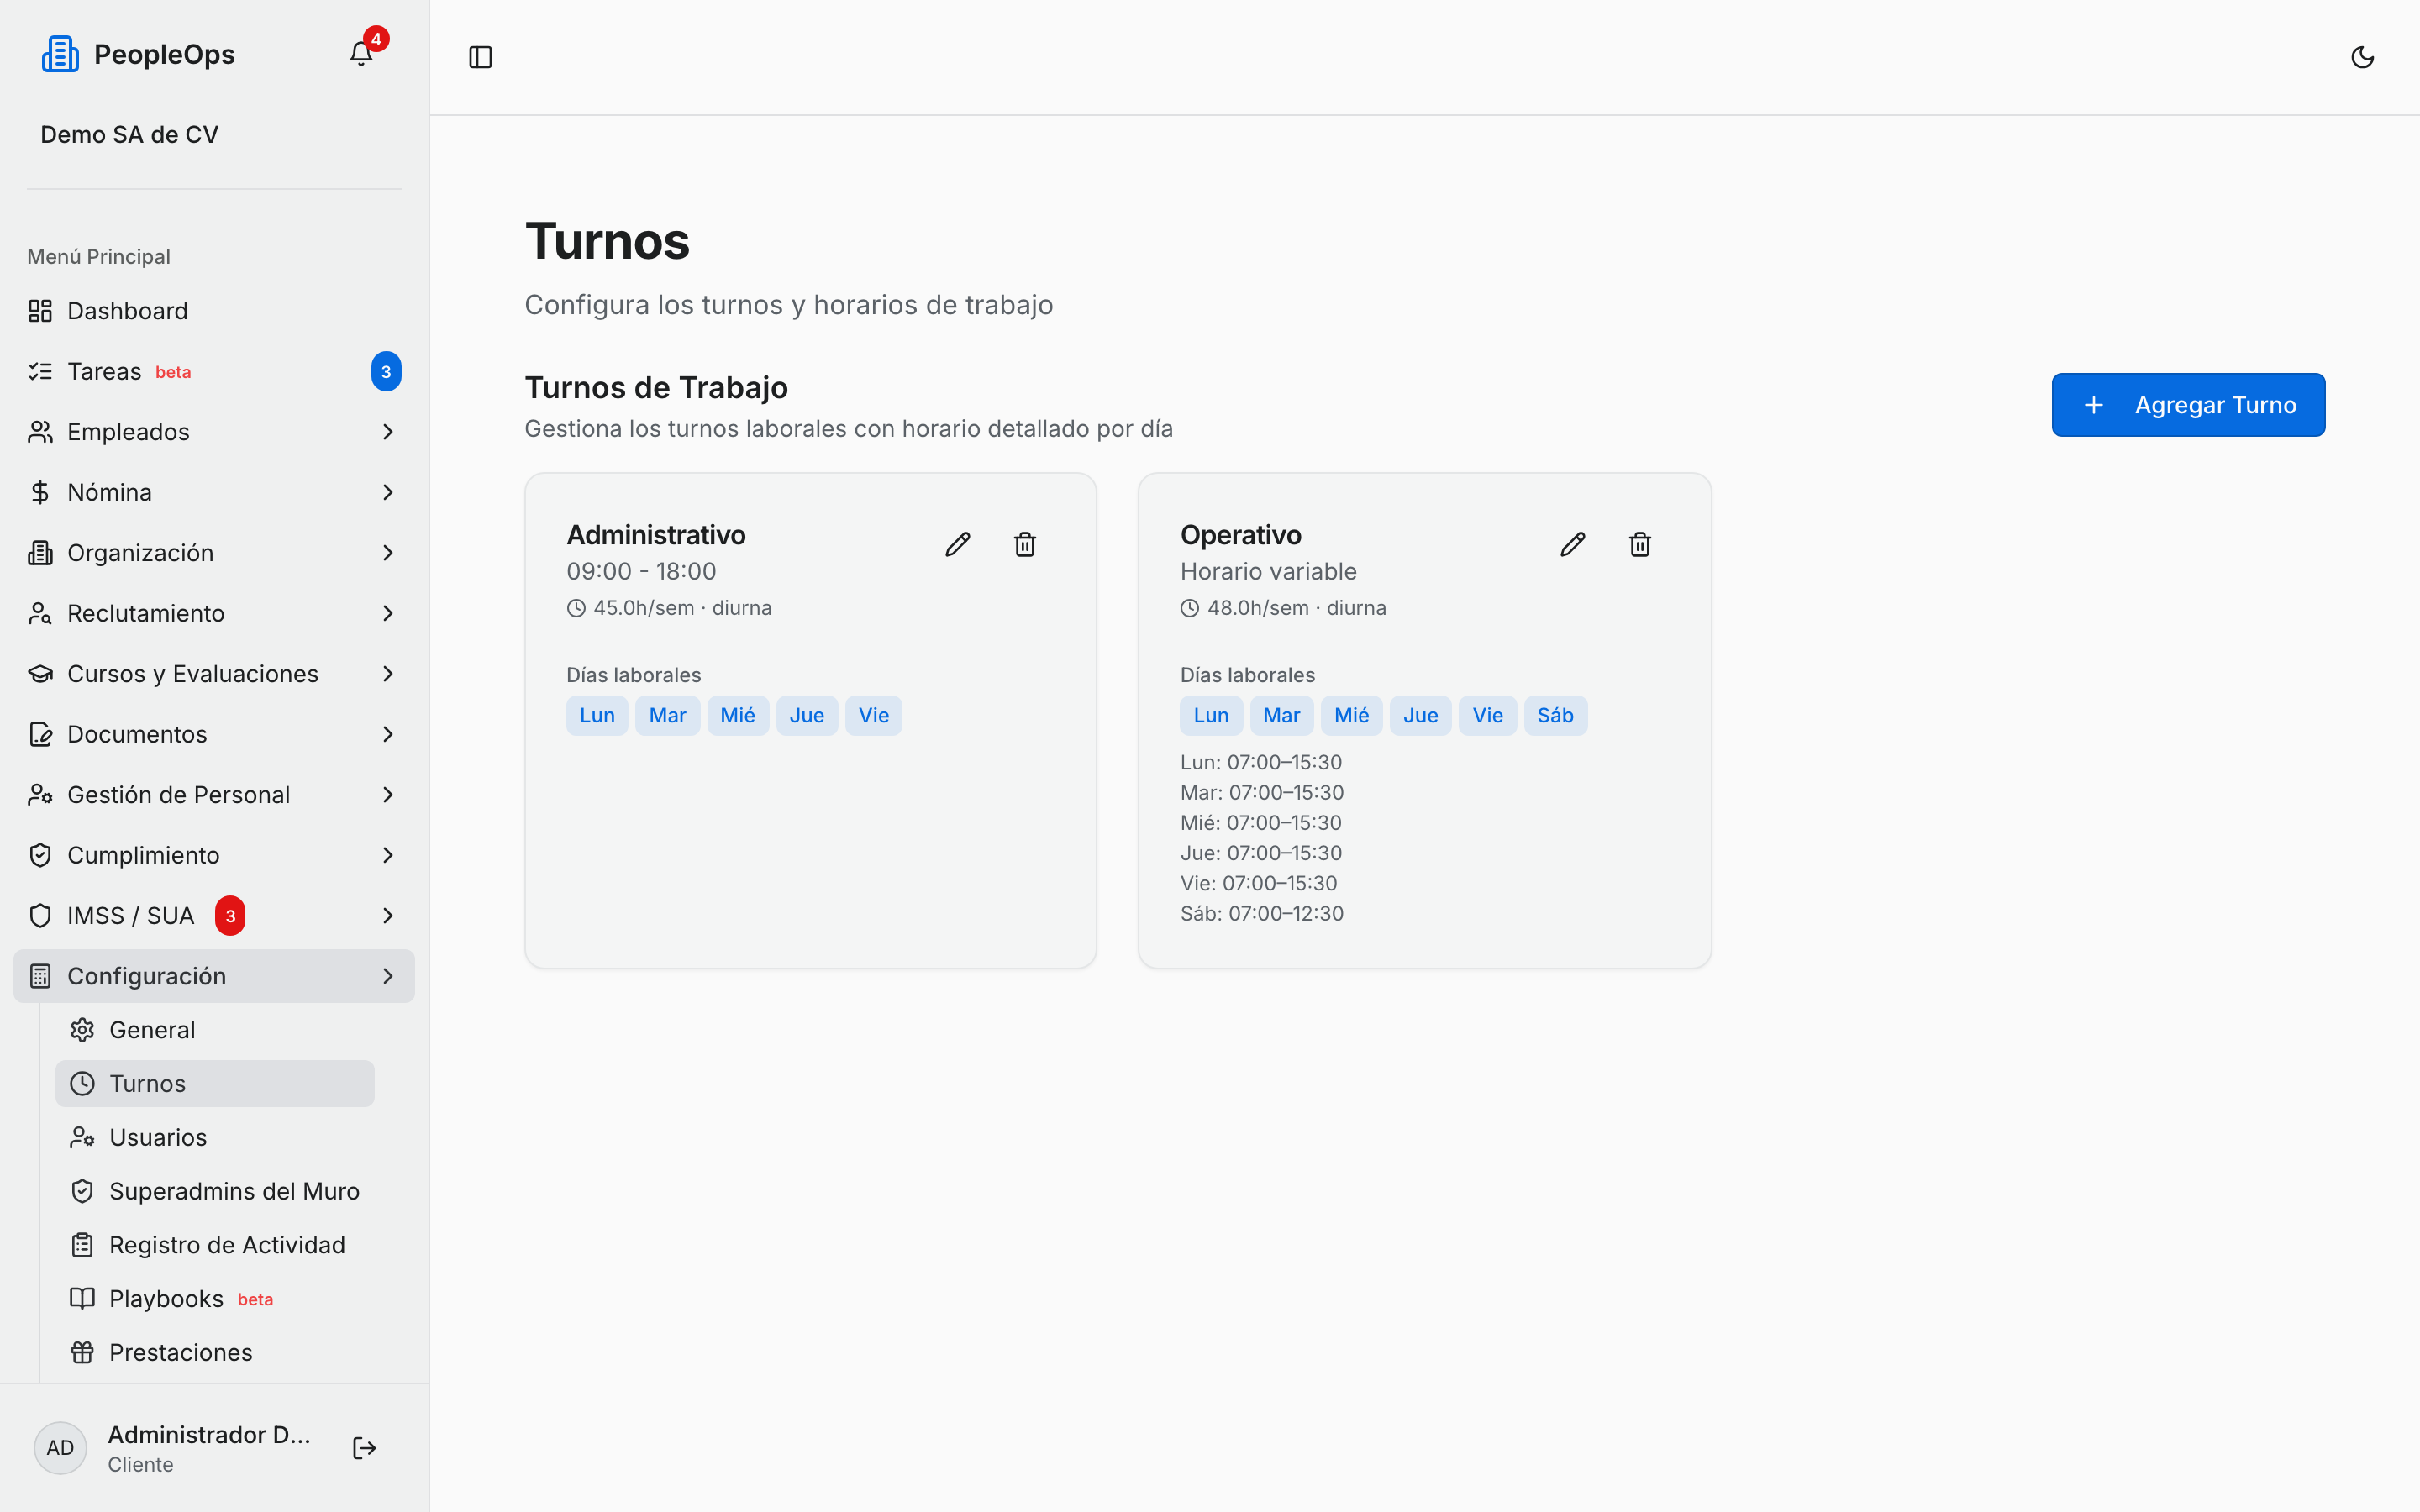The height and width of the screenshot is (1512, 2420).
Task: Click the Tareas count badge 3
Action: tap(386, 371)
